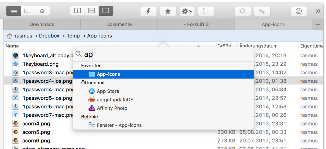Select file 1password7-mac.png
326x149 pixels.
[48, 115]
